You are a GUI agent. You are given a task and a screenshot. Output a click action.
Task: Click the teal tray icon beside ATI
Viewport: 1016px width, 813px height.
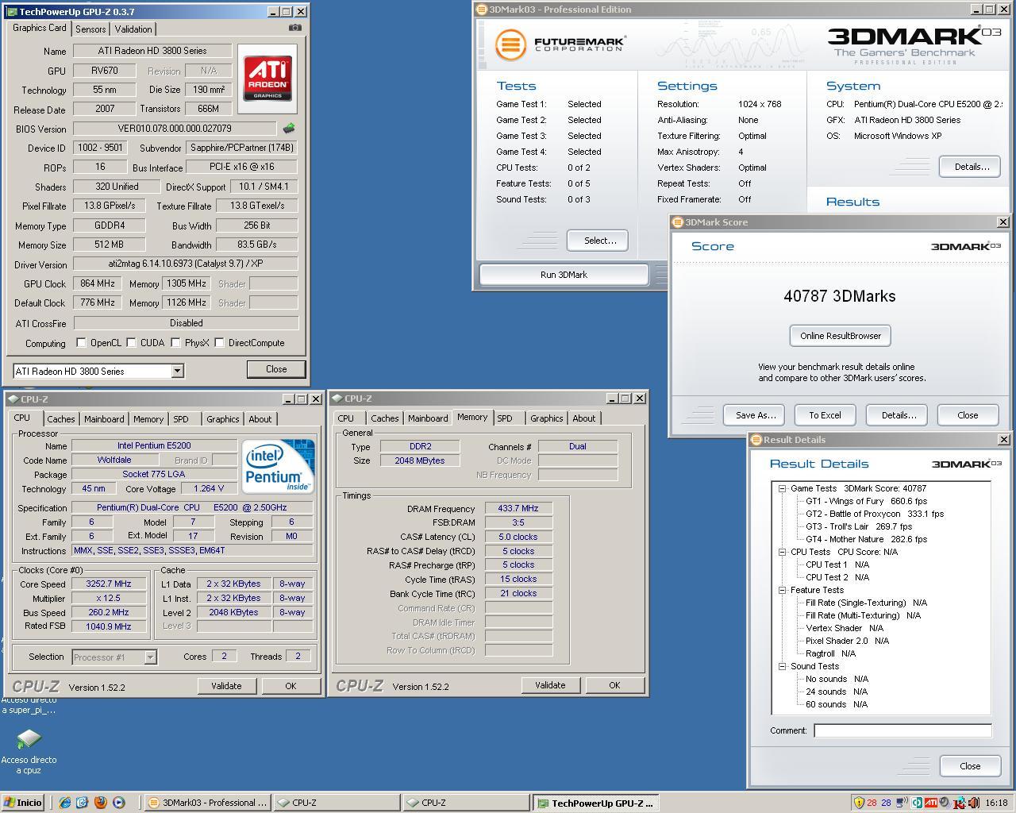coord(917,803)
